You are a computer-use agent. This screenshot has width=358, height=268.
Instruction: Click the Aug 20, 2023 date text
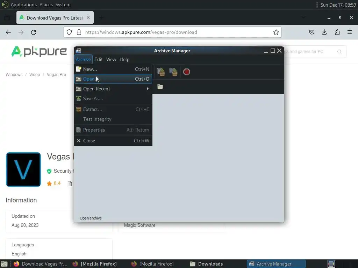25,225
